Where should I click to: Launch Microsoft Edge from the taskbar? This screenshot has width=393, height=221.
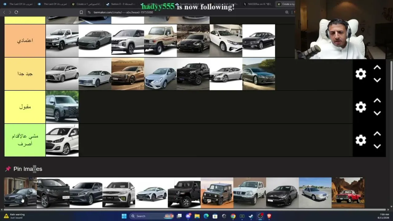tap(206, 216)
